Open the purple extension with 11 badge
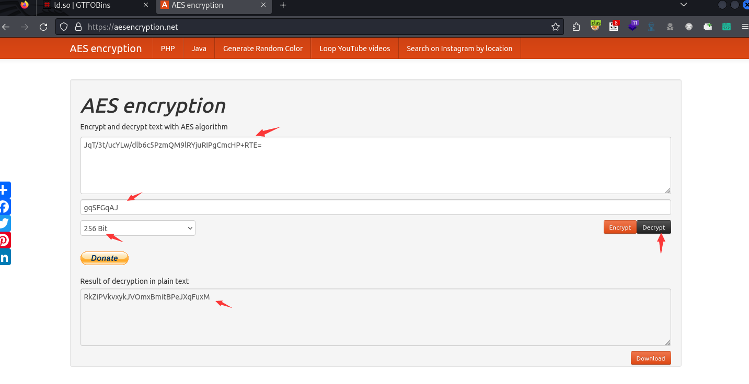Viewport: 749px width, 384px height. [x=633, y=26]
